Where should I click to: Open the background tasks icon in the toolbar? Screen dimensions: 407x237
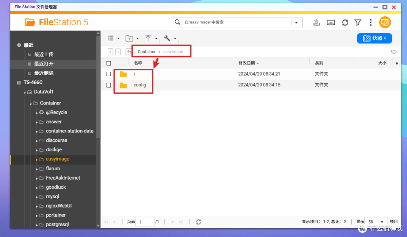pos(316,22)
